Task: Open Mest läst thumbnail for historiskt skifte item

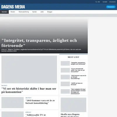Action: click(x=65, y=70)
